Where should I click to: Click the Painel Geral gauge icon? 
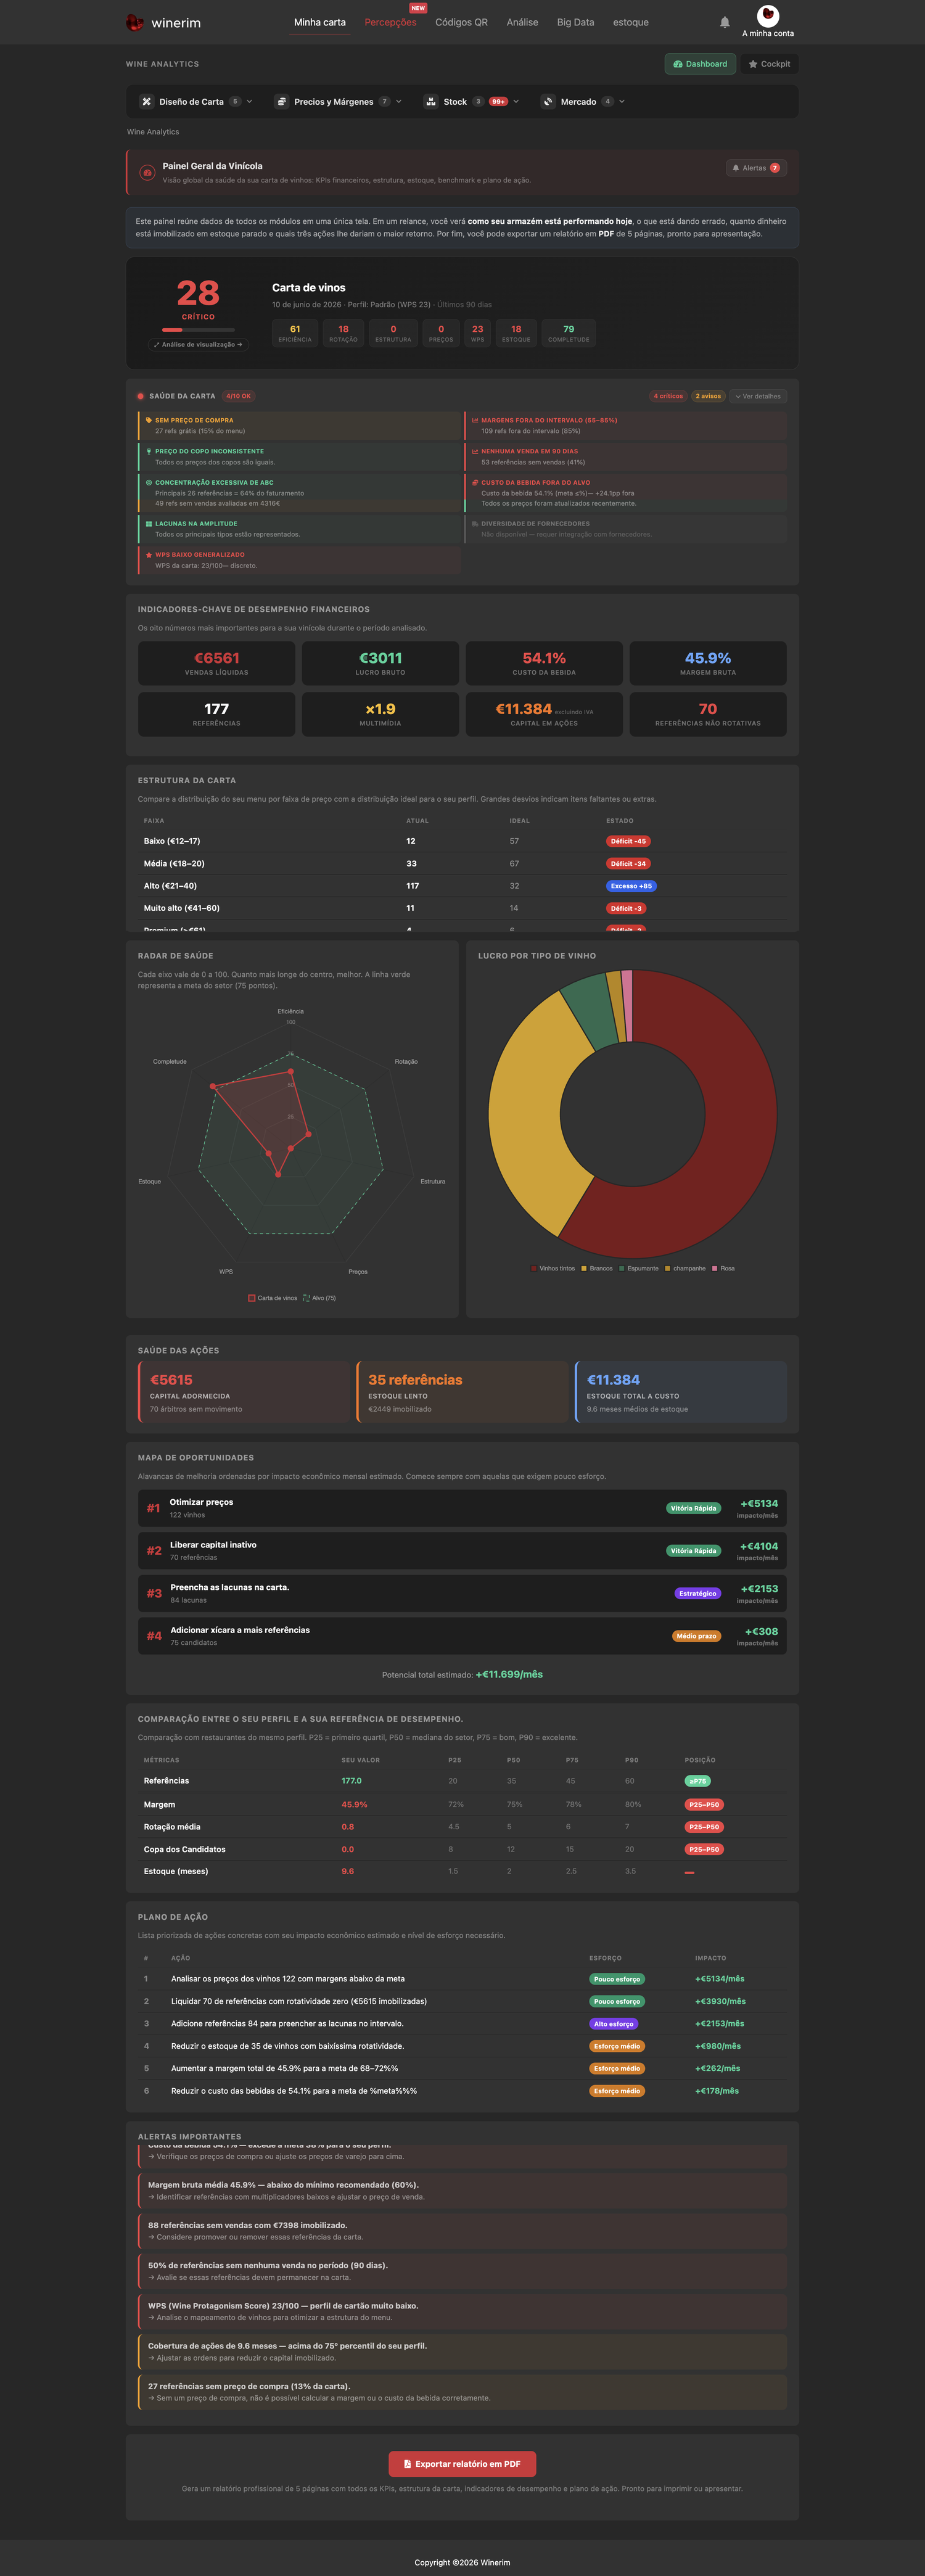click(147, 172)
